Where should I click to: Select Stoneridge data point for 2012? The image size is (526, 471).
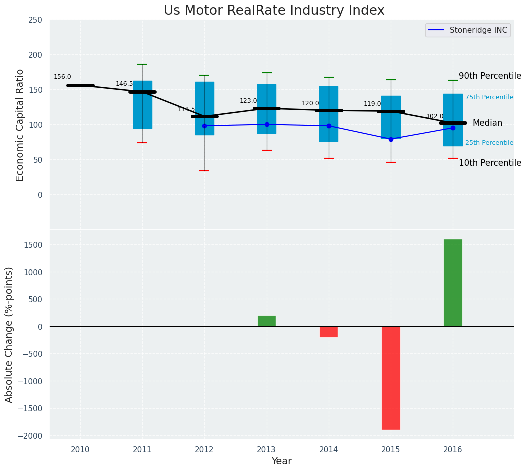(x=204, y=126)
